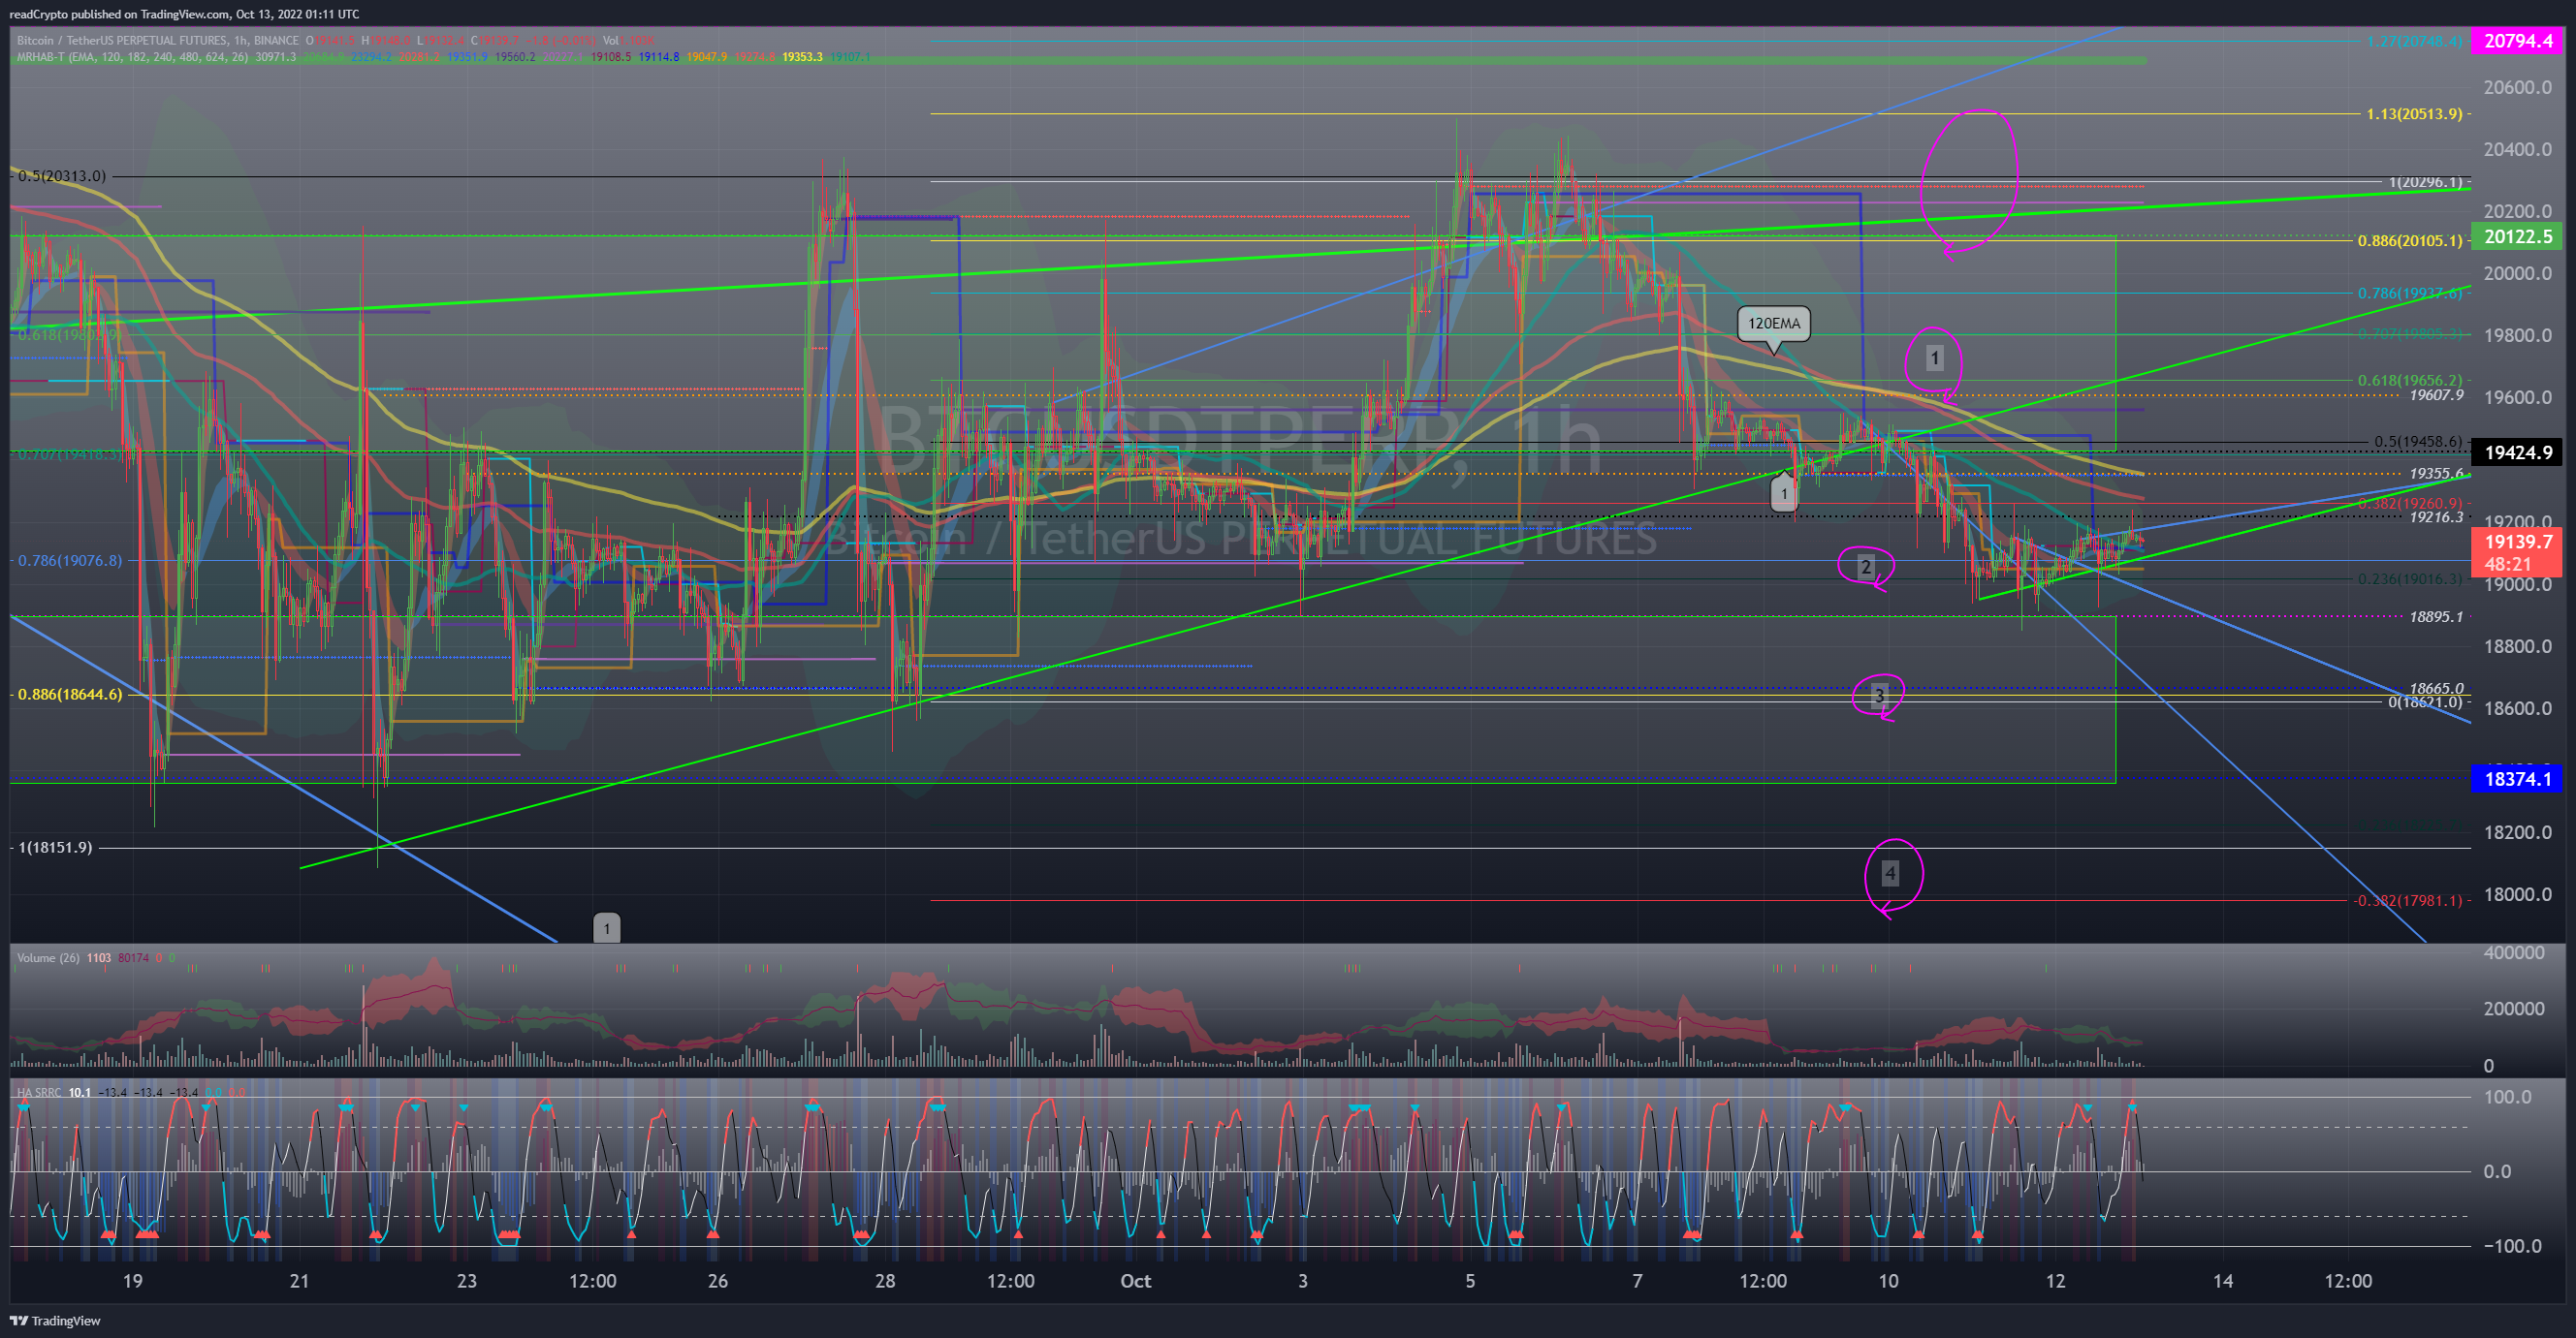Click the 0.618(19656.2) Fibonacci label
Screen dimensions: 2576x1338
pos(2410,381)
